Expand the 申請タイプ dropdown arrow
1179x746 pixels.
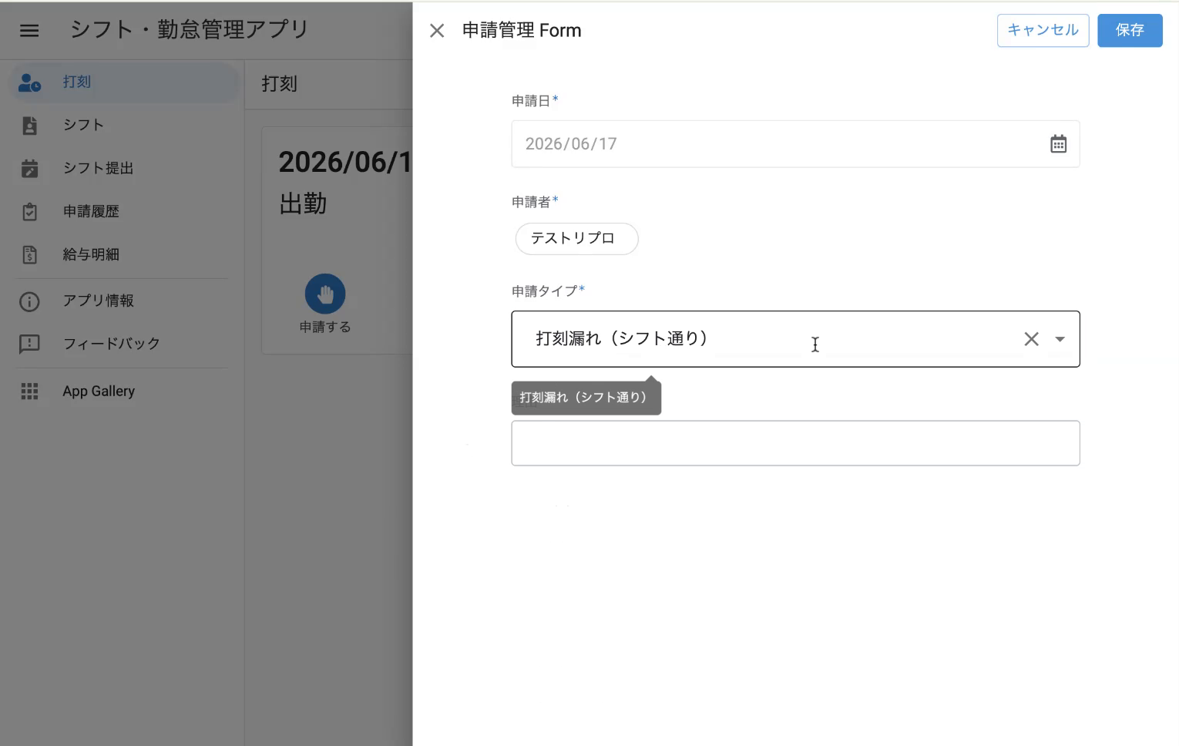point(1060,339)
